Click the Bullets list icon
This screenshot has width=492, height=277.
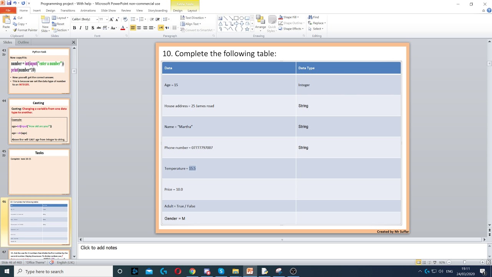pyautogui.click(x=133, y=19)
